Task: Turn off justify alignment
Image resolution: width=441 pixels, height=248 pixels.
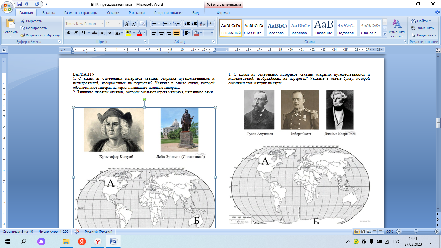Action: pyautogui.click(x=176, y=33)
